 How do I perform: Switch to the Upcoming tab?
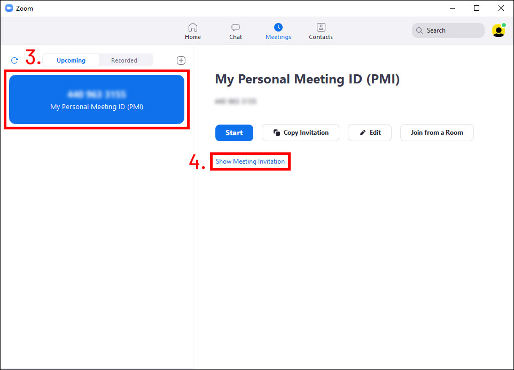(71, 60)
